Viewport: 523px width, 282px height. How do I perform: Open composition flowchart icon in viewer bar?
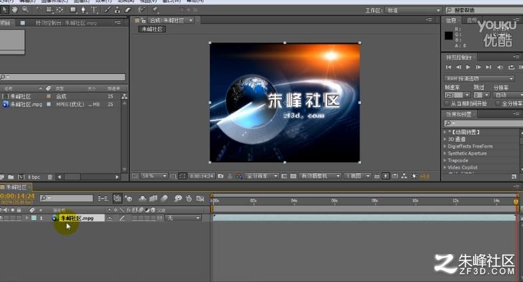pos(404,176)
